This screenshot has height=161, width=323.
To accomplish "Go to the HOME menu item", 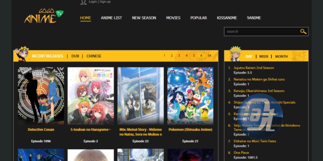I will [x=85, y=18].
